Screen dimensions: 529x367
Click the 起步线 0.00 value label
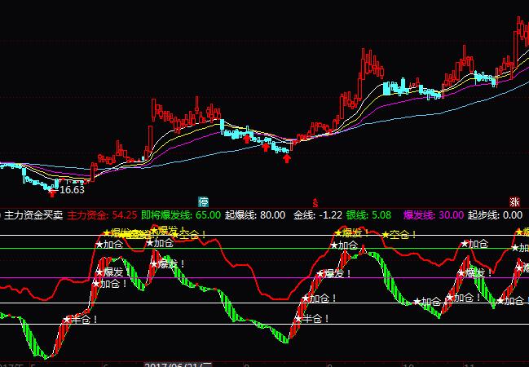[496, 215]
